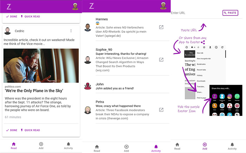Viewport: 246px width, 153px height.
Task: Click John's Deadpool avatar in the activity list
Action: pos(88,86)
